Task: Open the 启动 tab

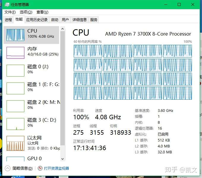Action: (54, 20)
